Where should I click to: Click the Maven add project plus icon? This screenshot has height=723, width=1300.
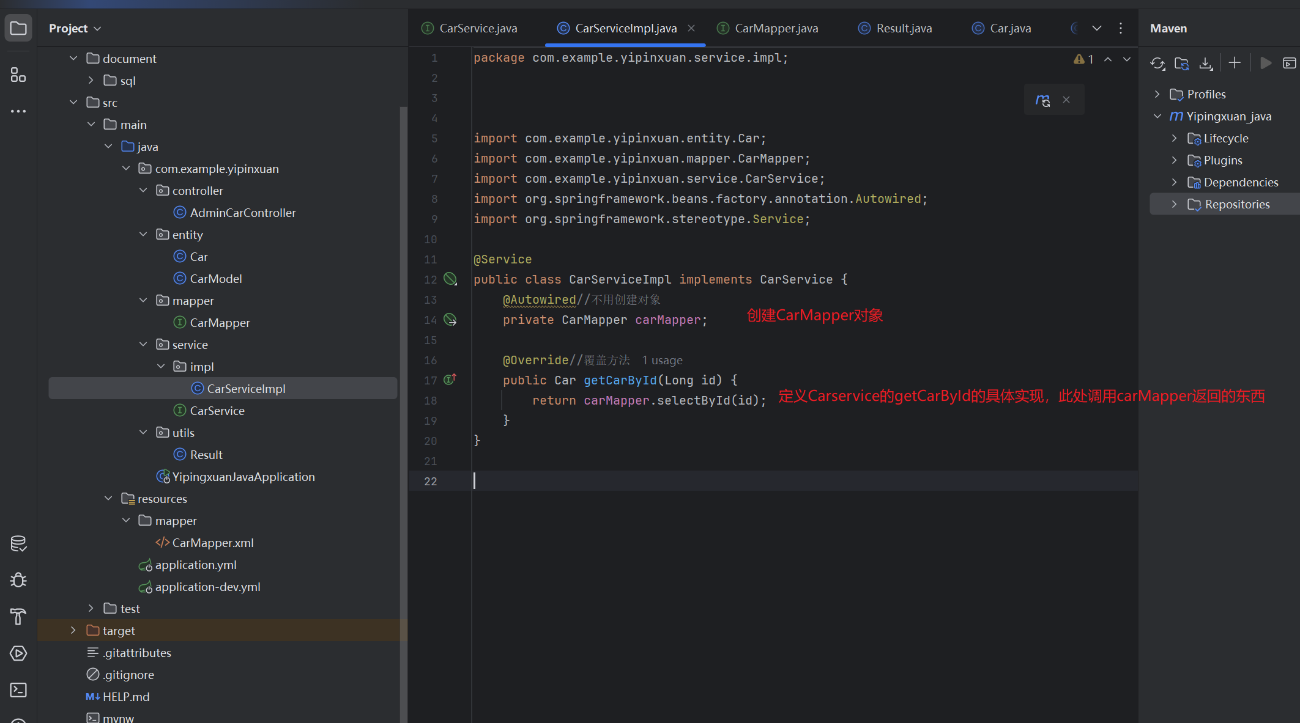pyautogui.click(x=1235, y=63)
